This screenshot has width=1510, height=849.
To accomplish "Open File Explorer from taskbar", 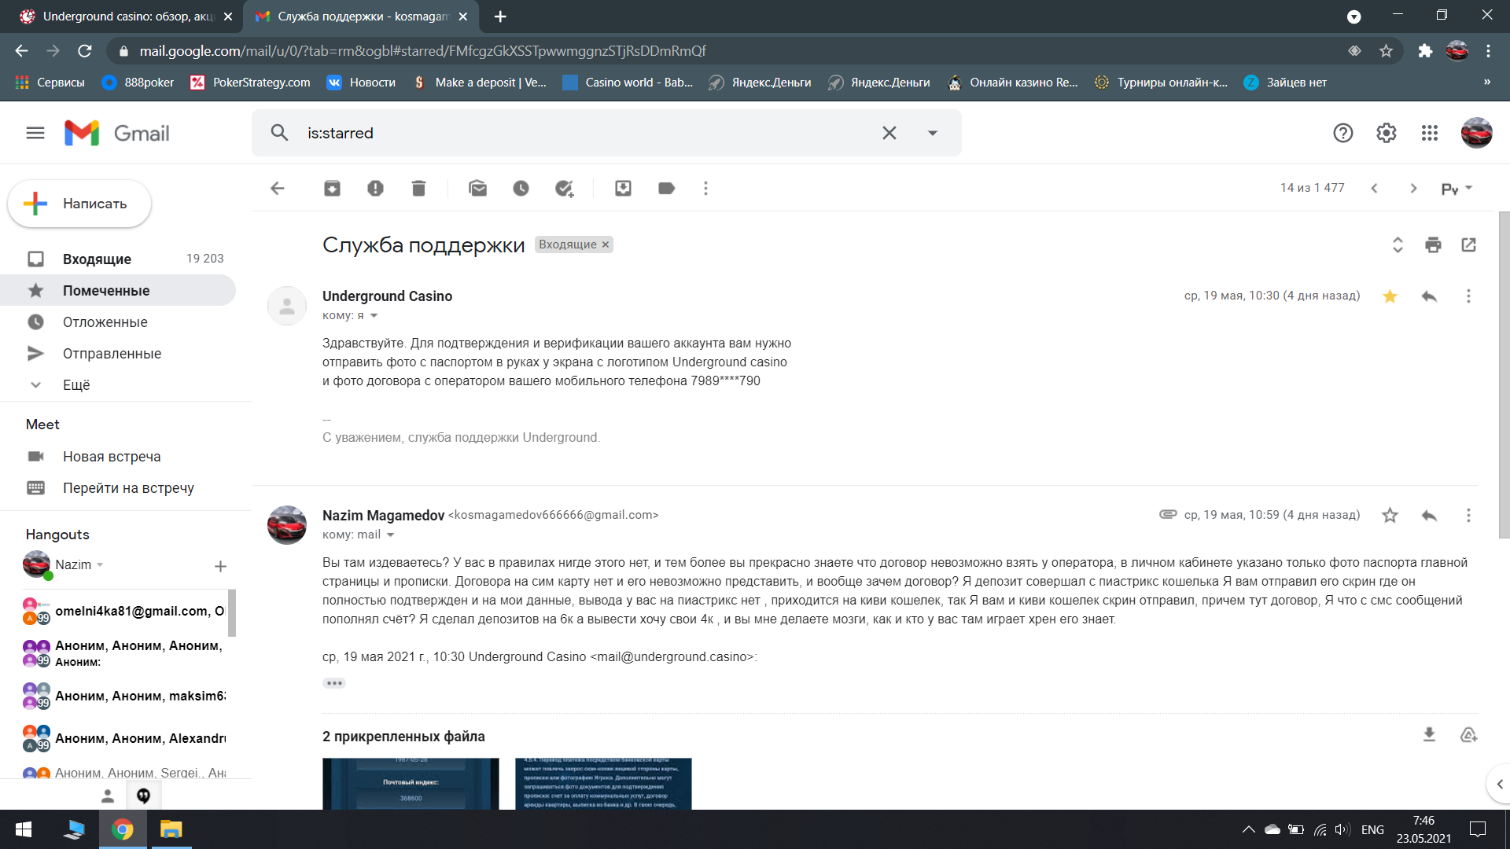I will (171, 829).
